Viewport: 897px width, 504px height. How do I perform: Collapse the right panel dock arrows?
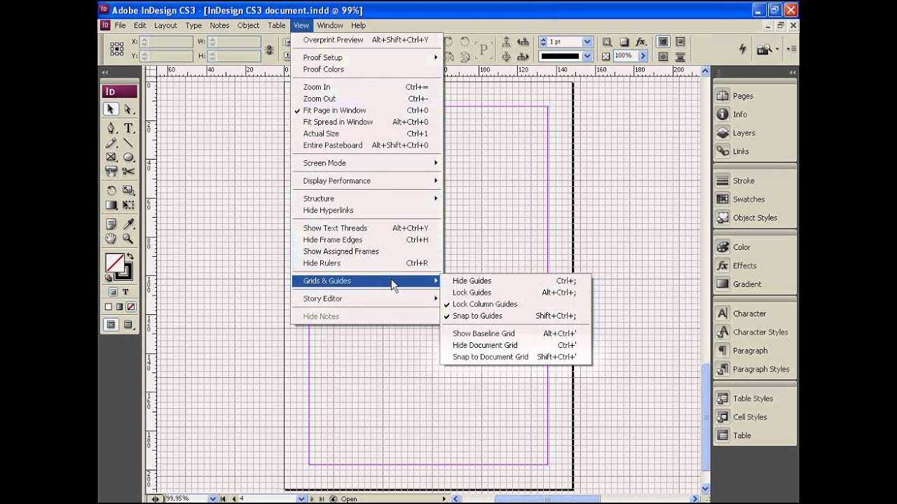pyautogui.click(x=792, y=72)
